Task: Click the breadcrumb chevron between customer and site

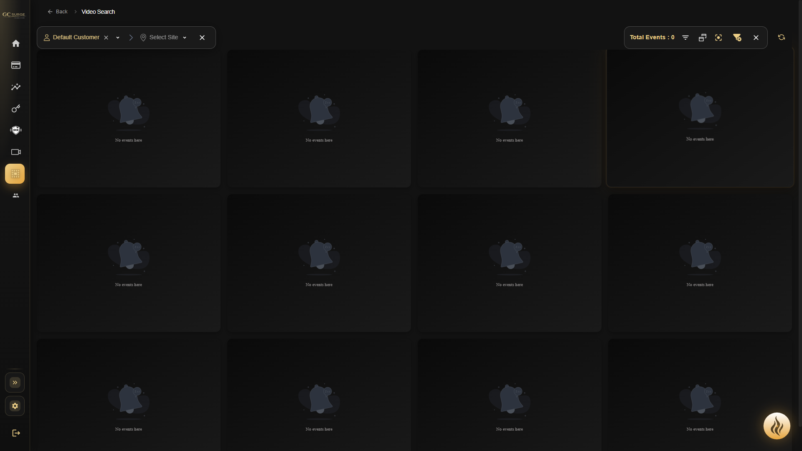Action: coord(131,38)
